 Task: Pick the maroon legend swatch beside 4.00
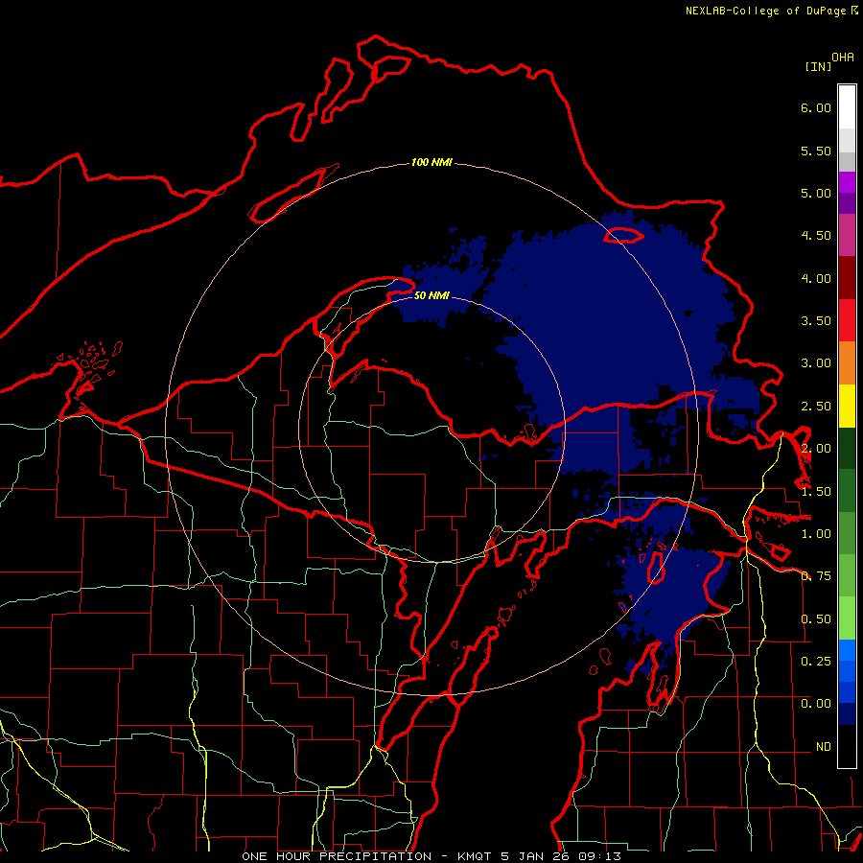847,278
